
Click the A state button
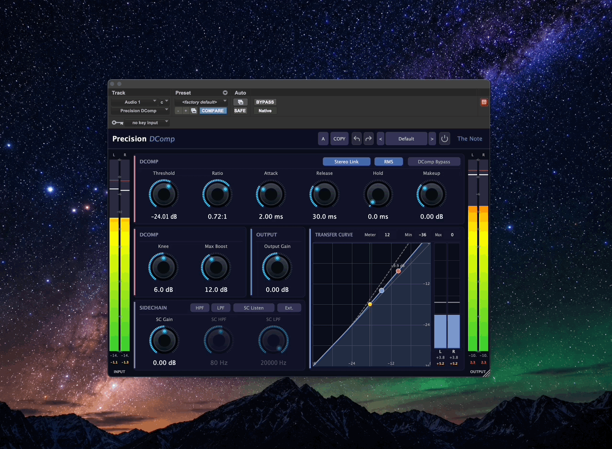coord(323,139)
